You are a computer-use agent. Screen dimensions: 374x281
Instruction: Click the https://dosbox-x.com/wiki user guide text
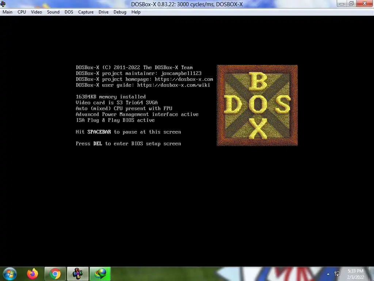click(x=173, y=85)
